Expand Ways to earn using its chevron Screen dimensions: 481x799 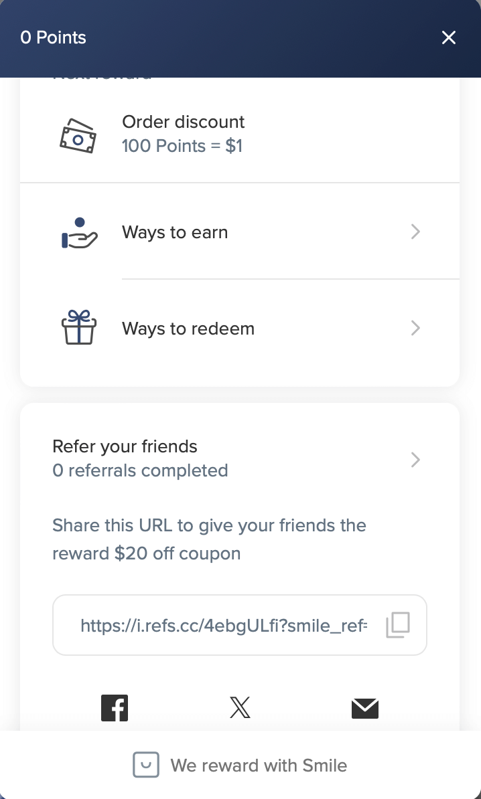[x=415, y=232]
